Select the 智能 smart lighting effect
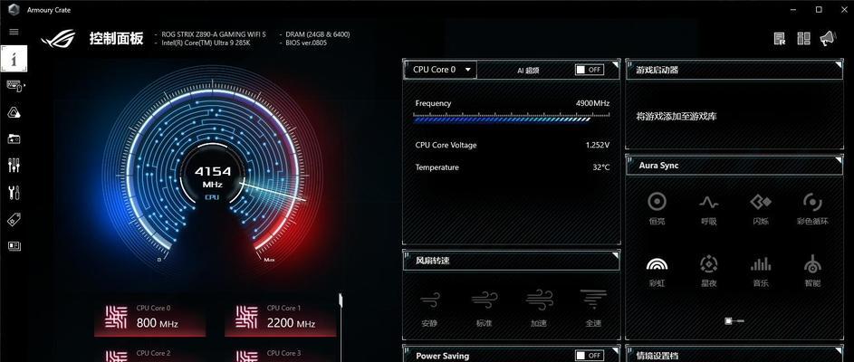Screen dimensions: 854x362 [x=812, y=271]
